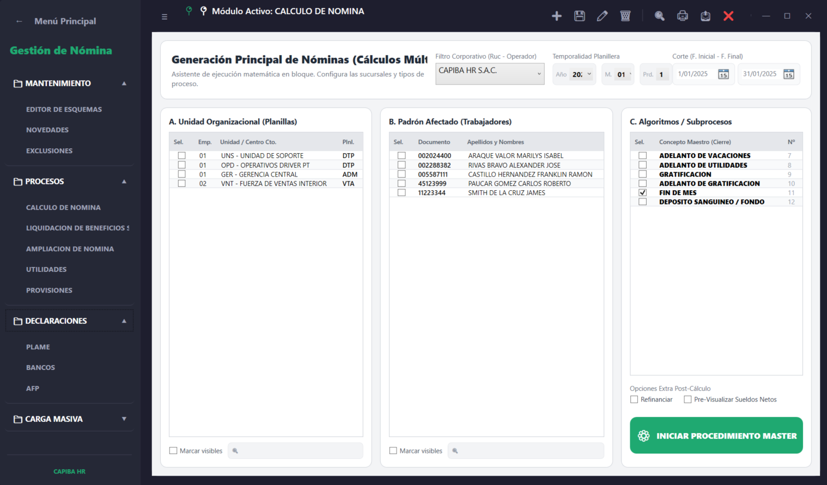
Task: Click the search icon in the Planillas filter box
Action: click(x=235, y=451)
